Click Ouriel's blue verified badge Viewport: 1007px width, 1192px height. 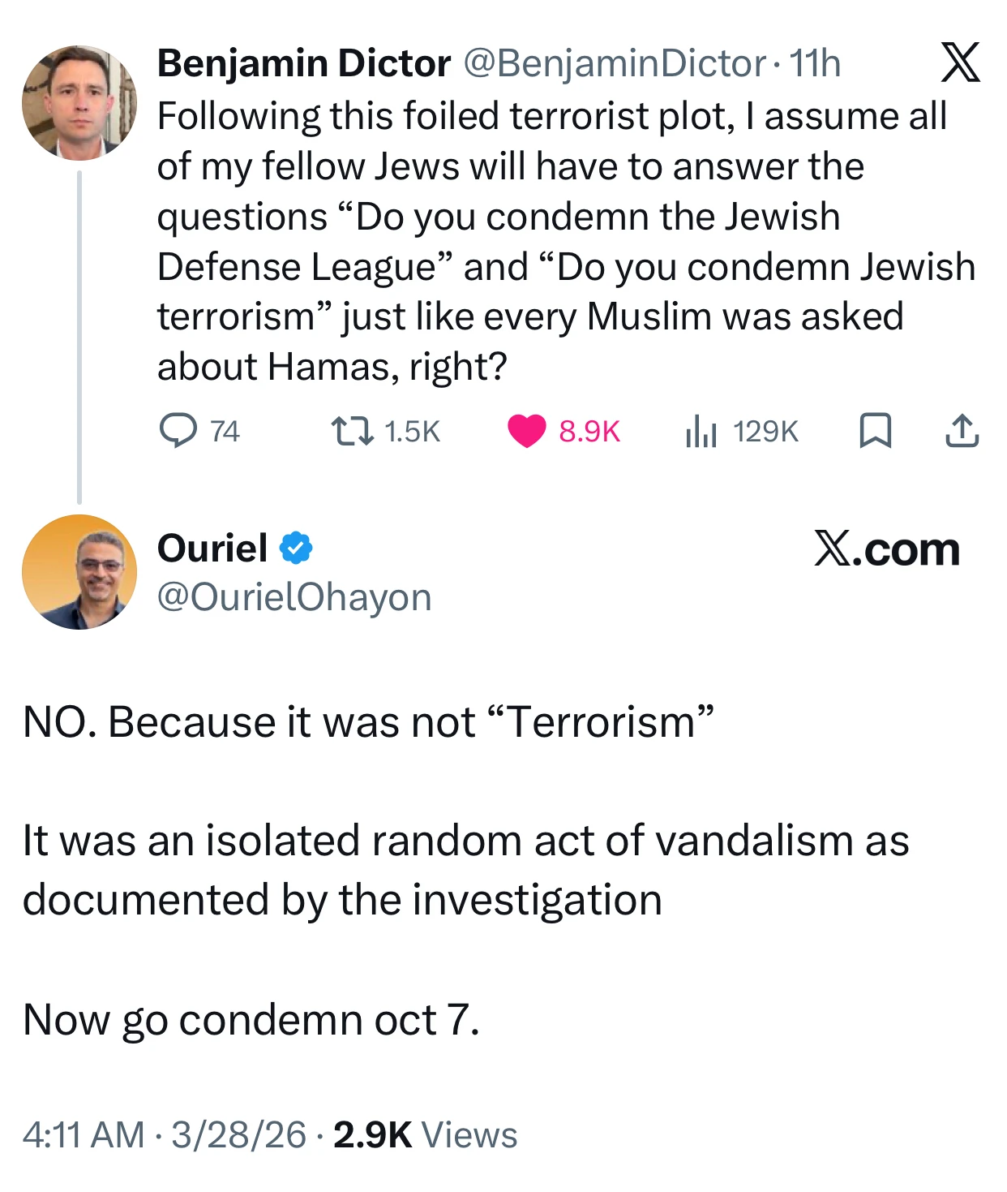[296, 549]
